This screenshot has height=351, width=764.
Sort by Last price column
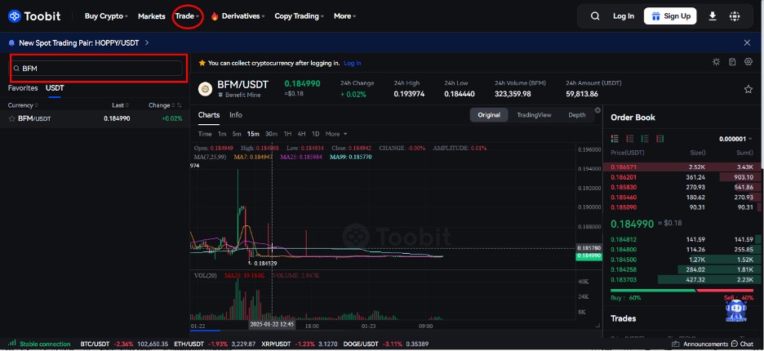point(120,105)
